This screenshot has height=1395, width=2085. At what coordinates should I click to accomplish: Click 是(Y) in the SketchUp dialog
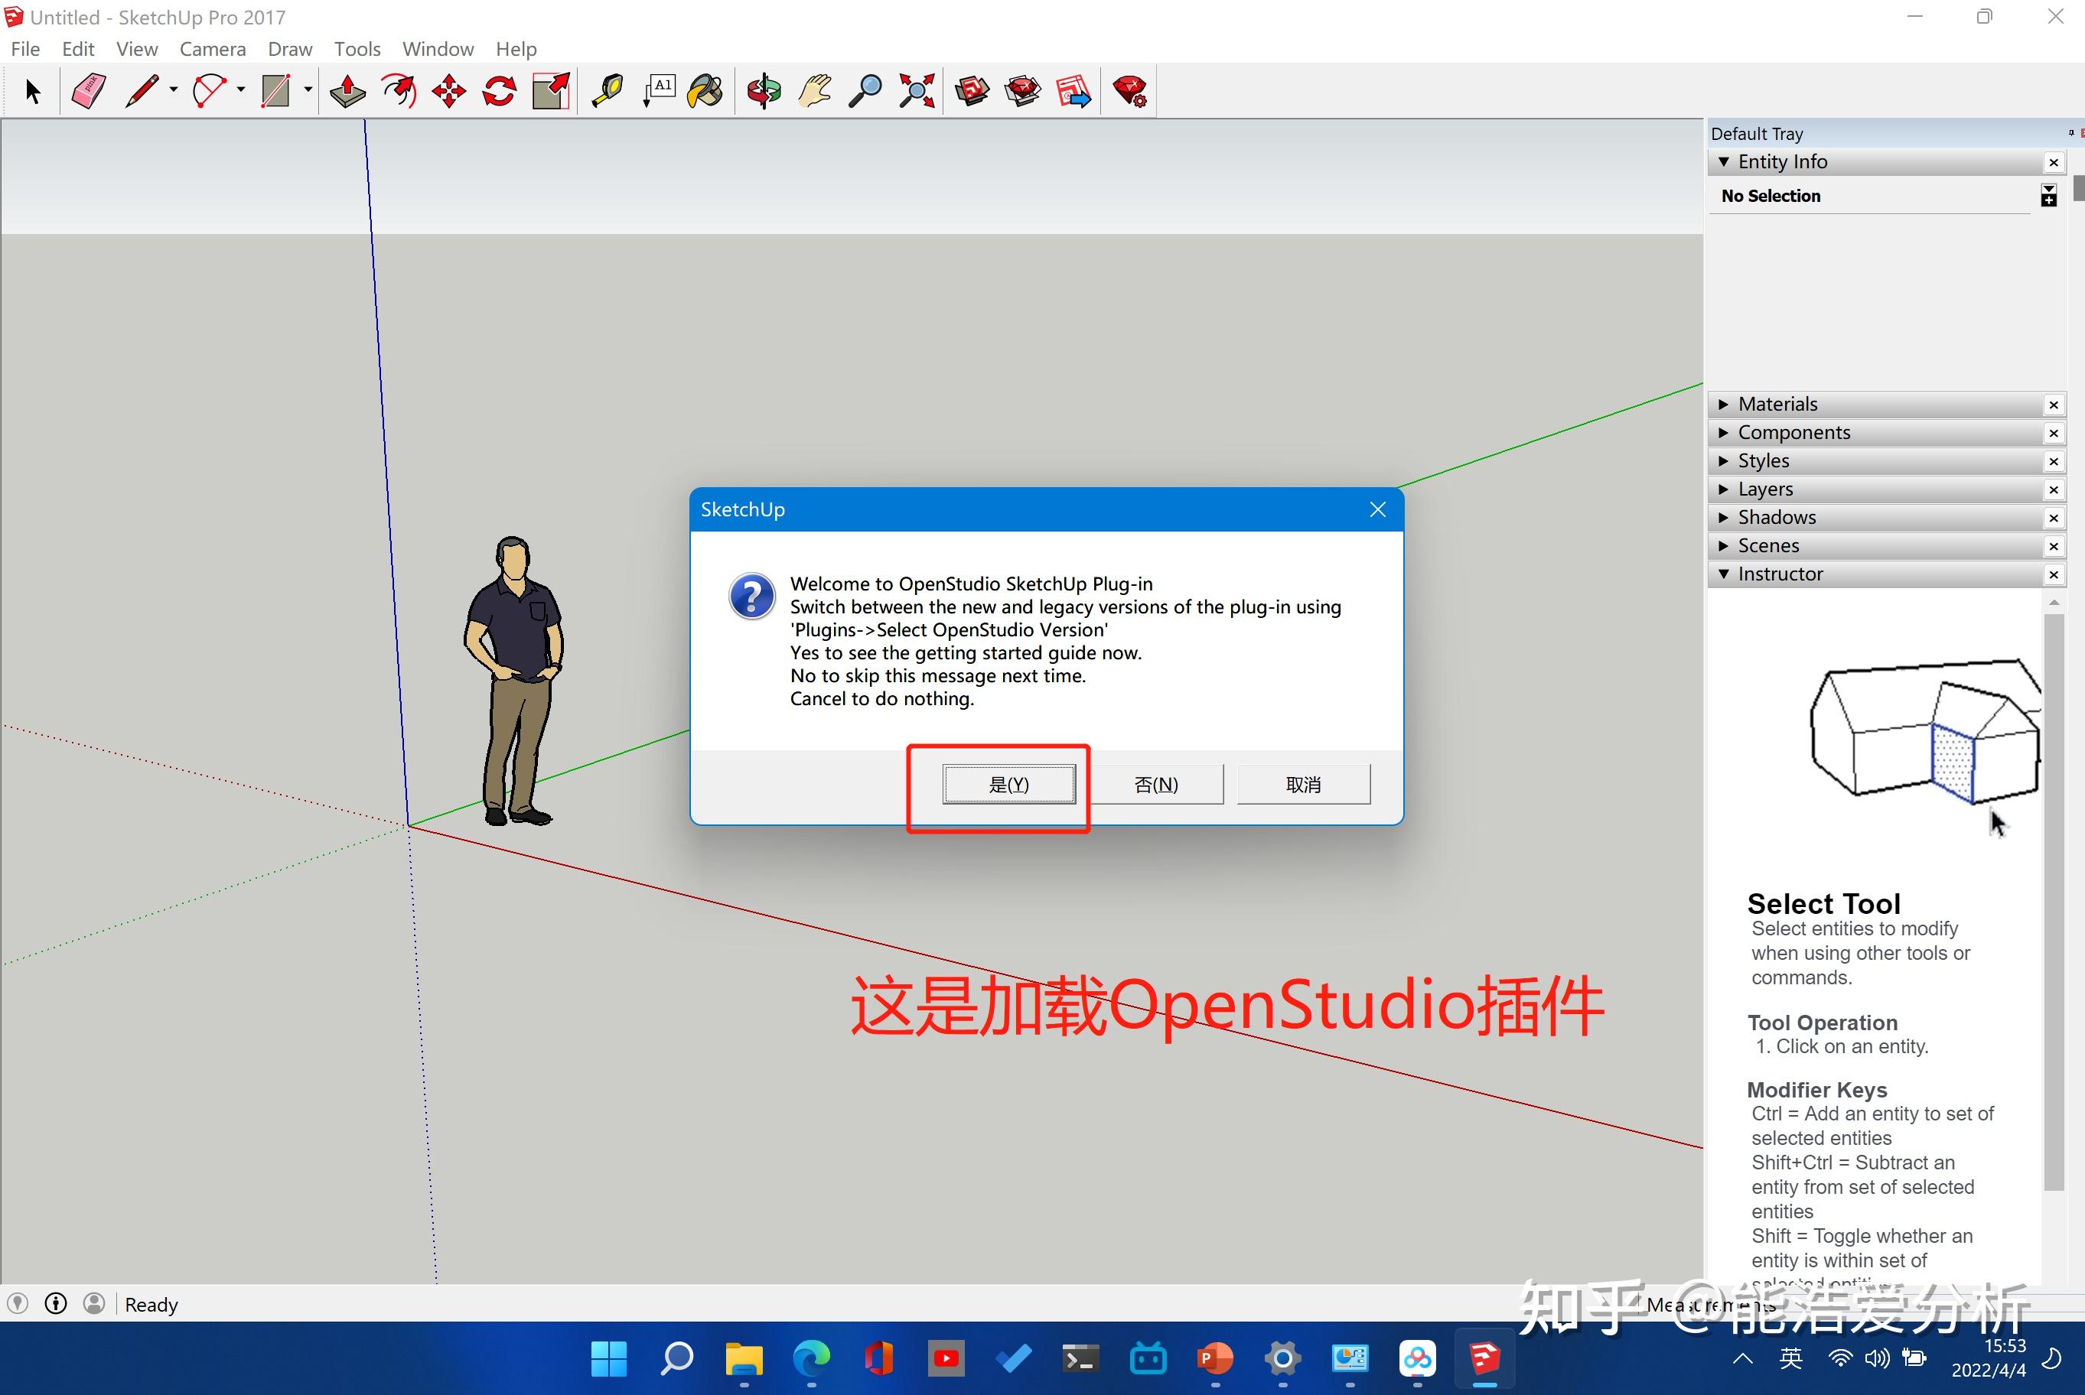(x=1009, y=784)
